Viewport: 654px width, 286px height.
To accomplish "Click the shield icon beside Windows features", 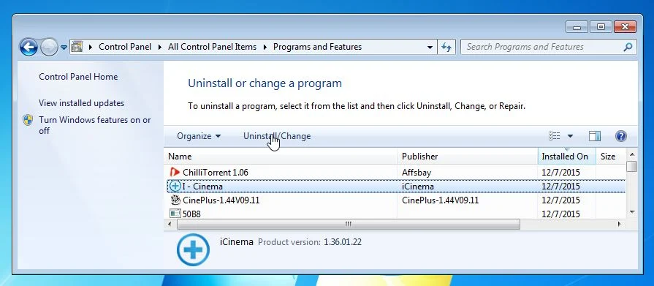I will click(28, 120).
